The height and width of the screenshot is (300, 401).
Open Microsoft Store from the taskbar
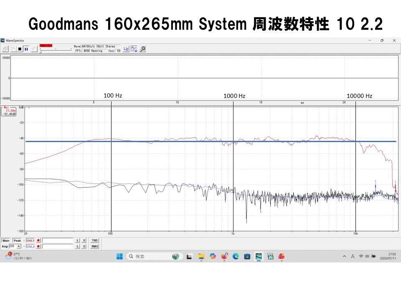tap(247, 256)
